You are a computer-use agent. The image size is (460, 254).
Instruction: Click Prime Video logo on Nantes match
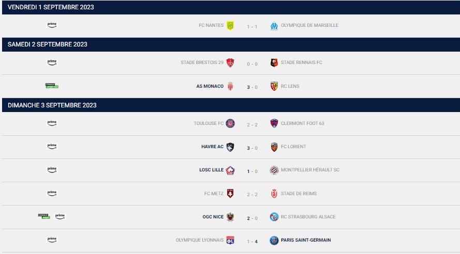(x=52, y=25)
